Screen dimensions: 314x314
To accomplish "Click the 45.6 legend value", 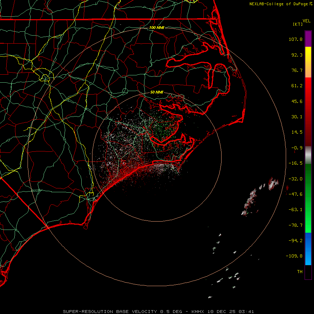I will tap(297, 101).
